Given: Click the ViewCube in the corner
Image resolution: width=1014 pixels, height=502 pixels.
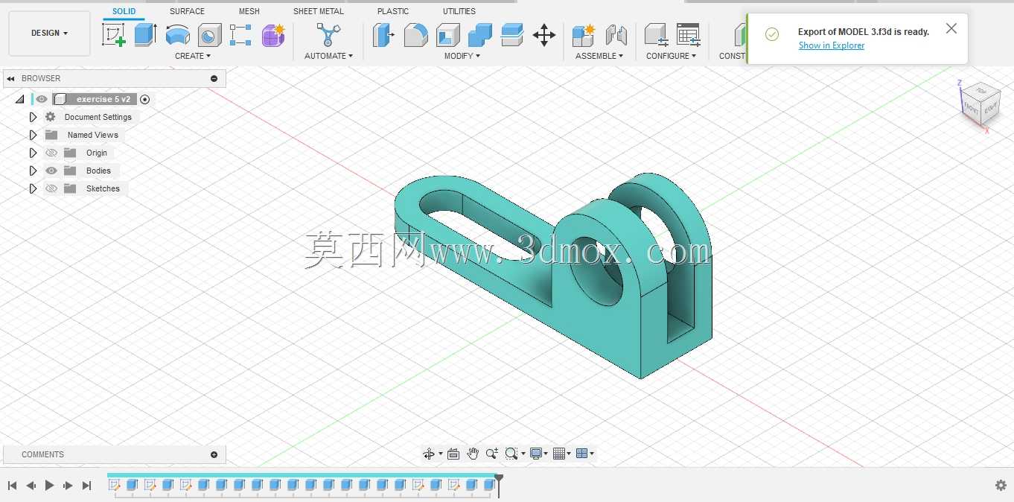Looking at the screenshot, I should point(979,104).
